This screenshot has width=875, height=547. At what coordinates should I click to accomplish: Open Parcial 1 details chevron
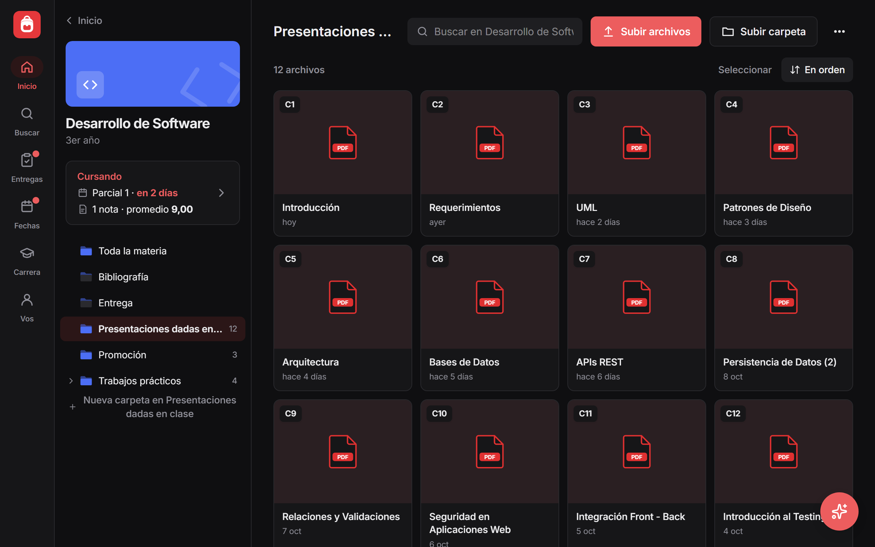point(221,193)
